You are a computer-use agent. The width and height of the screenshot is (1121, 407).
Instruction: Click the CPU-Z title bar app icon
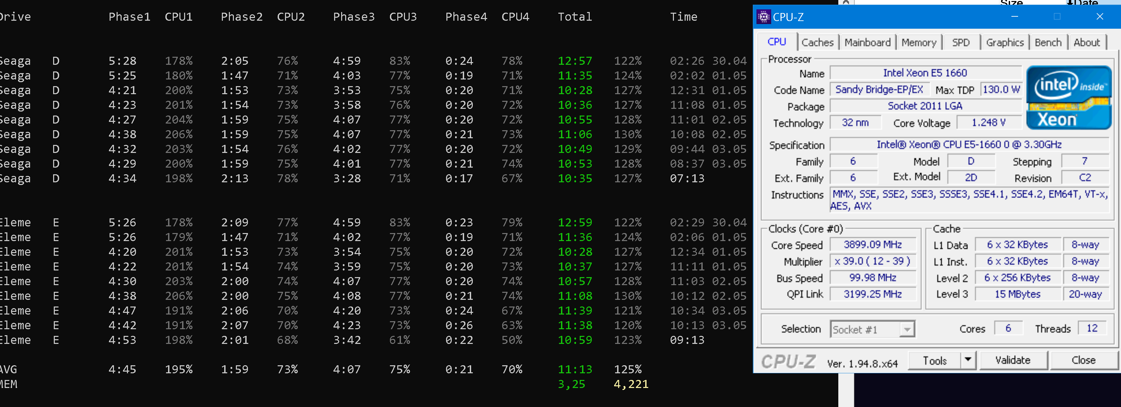pyautogui.click(x=764, y=17)
